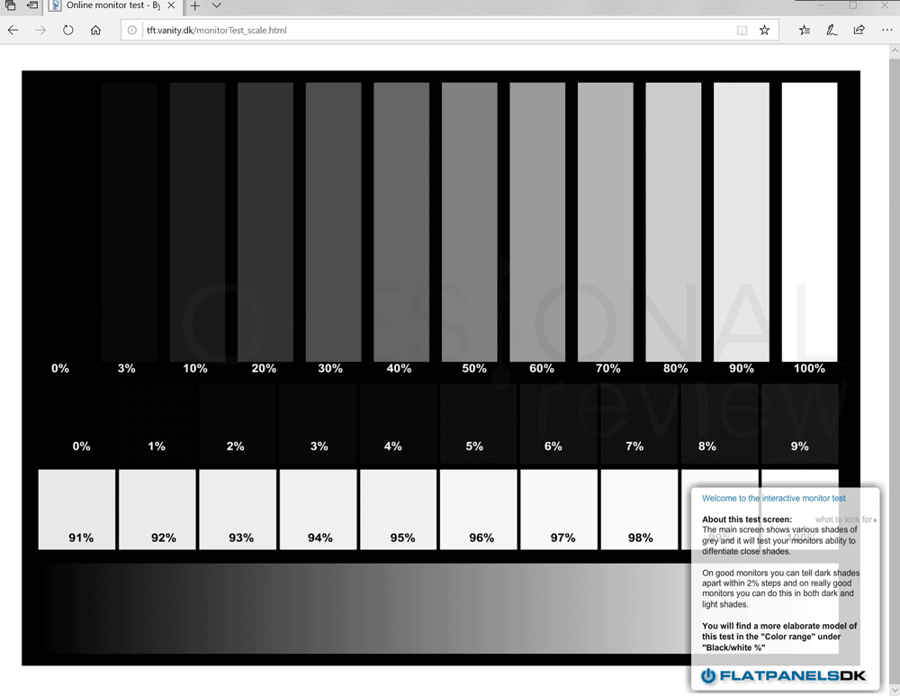Open the FlatpanelsDK logo link
This screenshot has width=900, height=696.
tap(784, 676)
